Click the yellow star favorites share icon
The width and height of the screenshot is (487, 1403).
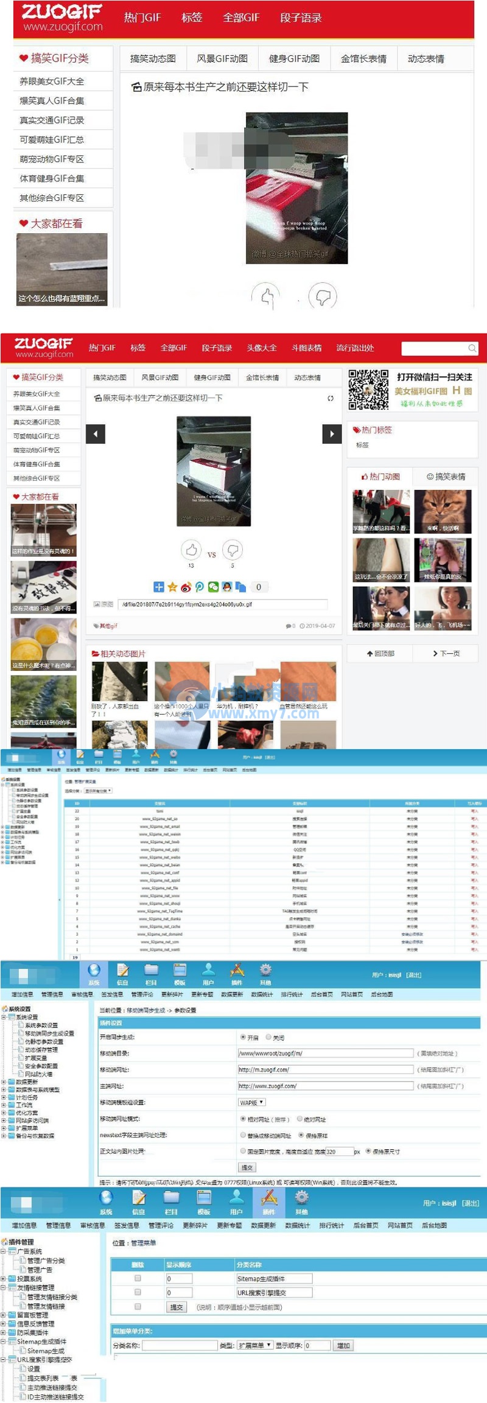tap(172, 587)
